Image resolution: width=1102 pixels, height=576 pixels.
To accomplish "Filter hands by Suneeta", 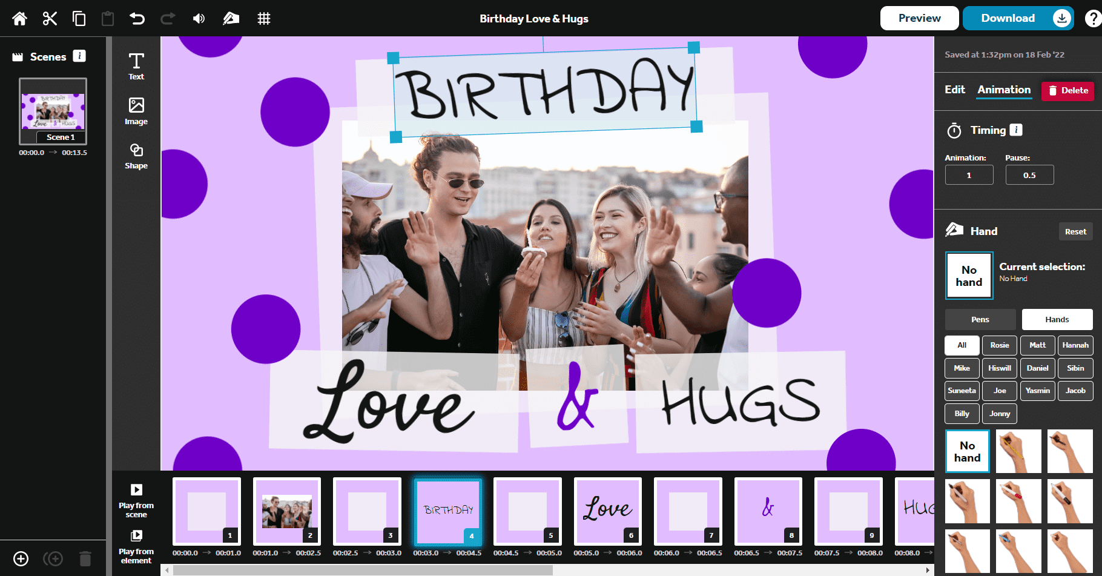I will point(962,391).
